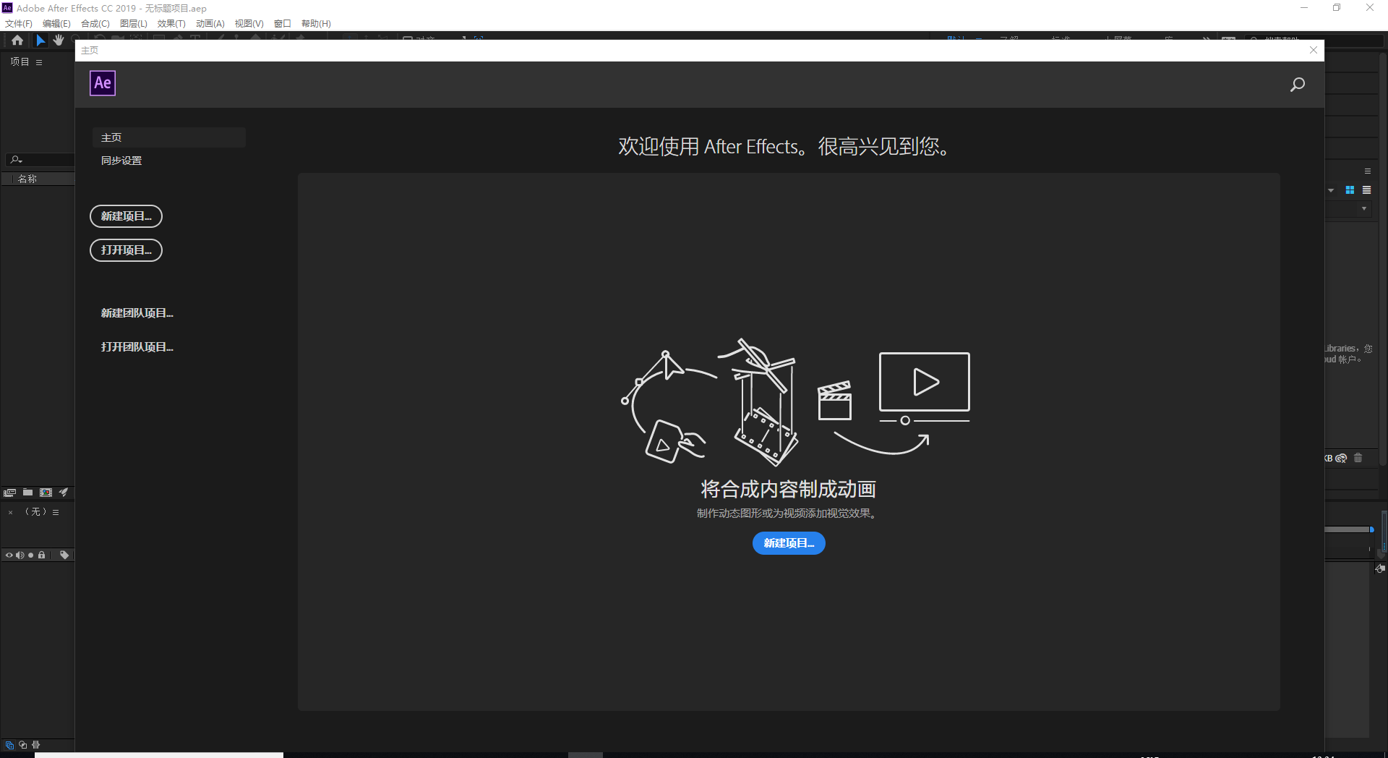Click the animation illustration on welcome screen

tap(795, 402)
